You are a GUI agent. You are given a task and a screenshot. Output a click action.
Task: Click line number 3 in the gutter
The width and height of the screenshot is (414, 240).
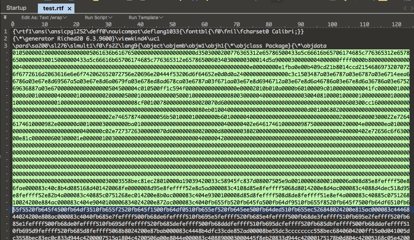(x=5, y=45)
